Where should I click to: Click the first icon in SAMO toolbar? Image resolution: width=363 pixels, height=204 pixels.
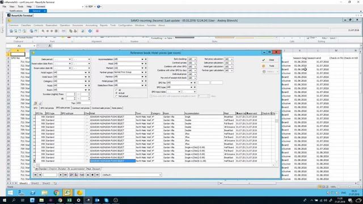tap(11, 31)
